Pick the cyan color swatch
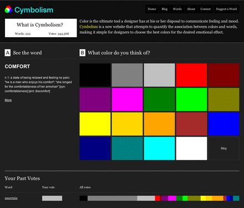Image resolution: width=244 pixels, height=208 pixels. (x=159, y=148)
